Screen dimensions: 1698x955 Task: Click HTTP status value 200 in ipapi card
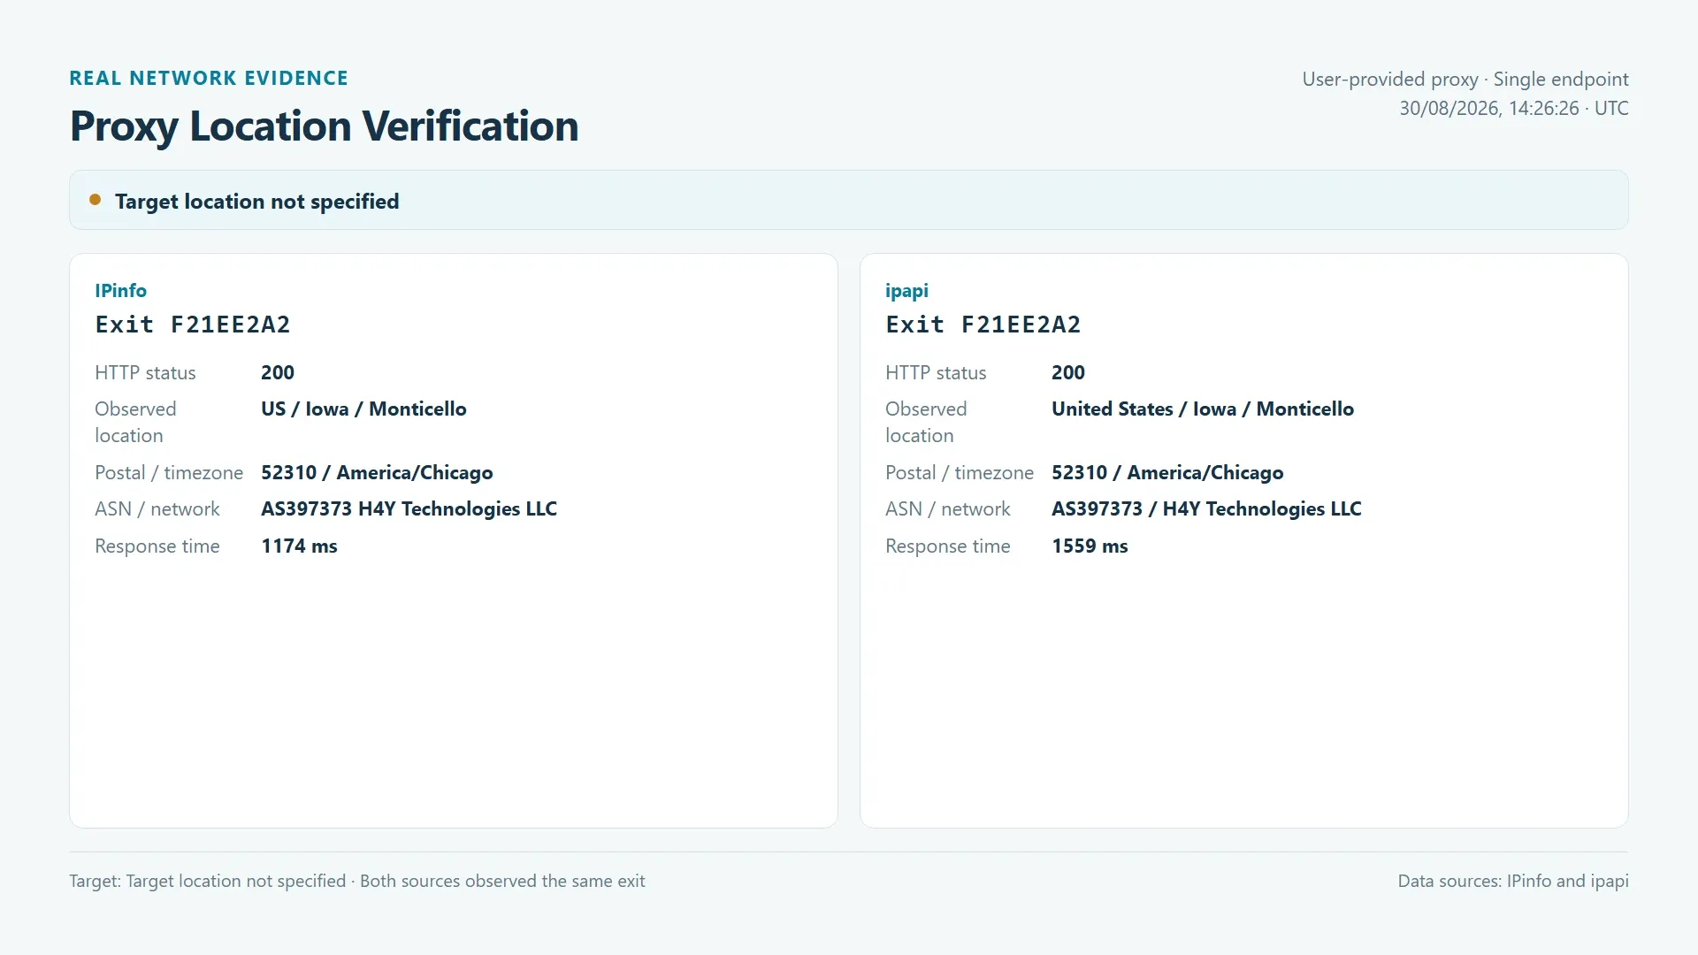click(1068, 372)
